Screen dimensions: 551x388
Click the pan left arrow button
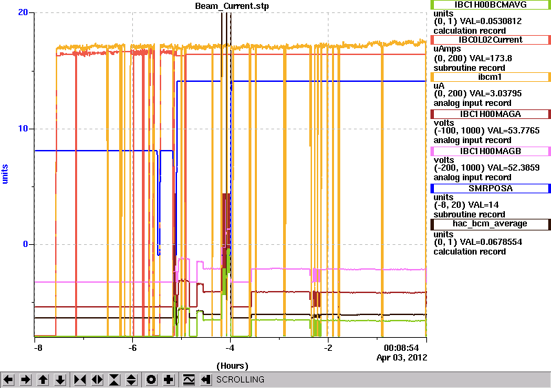point(8,380)
